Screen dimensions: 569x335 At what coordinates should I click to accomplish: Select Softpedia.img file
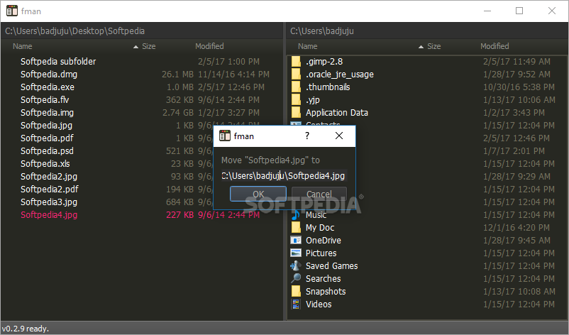[x=47, y=112]
